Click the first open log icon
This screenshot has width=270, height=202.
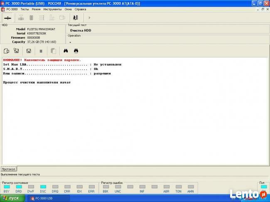coord(6,51)
